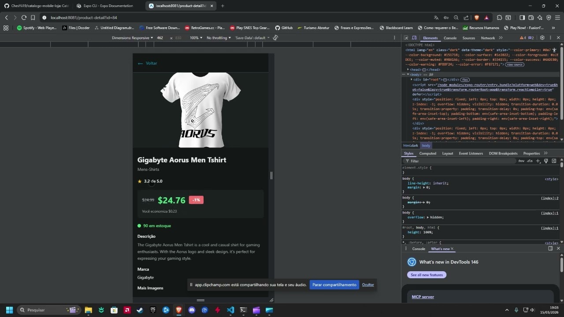The image size is (564, 317).
Task: Click the Voltar back link in the app
Action: pos(148,63)
